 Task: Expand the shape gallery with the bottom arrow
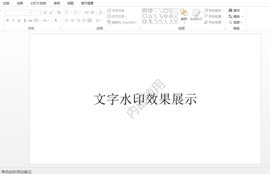pos(176,21)
